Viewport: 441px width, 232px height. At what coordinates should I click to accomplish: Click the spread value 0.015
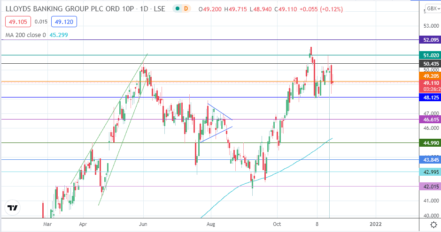pos(41,22)
